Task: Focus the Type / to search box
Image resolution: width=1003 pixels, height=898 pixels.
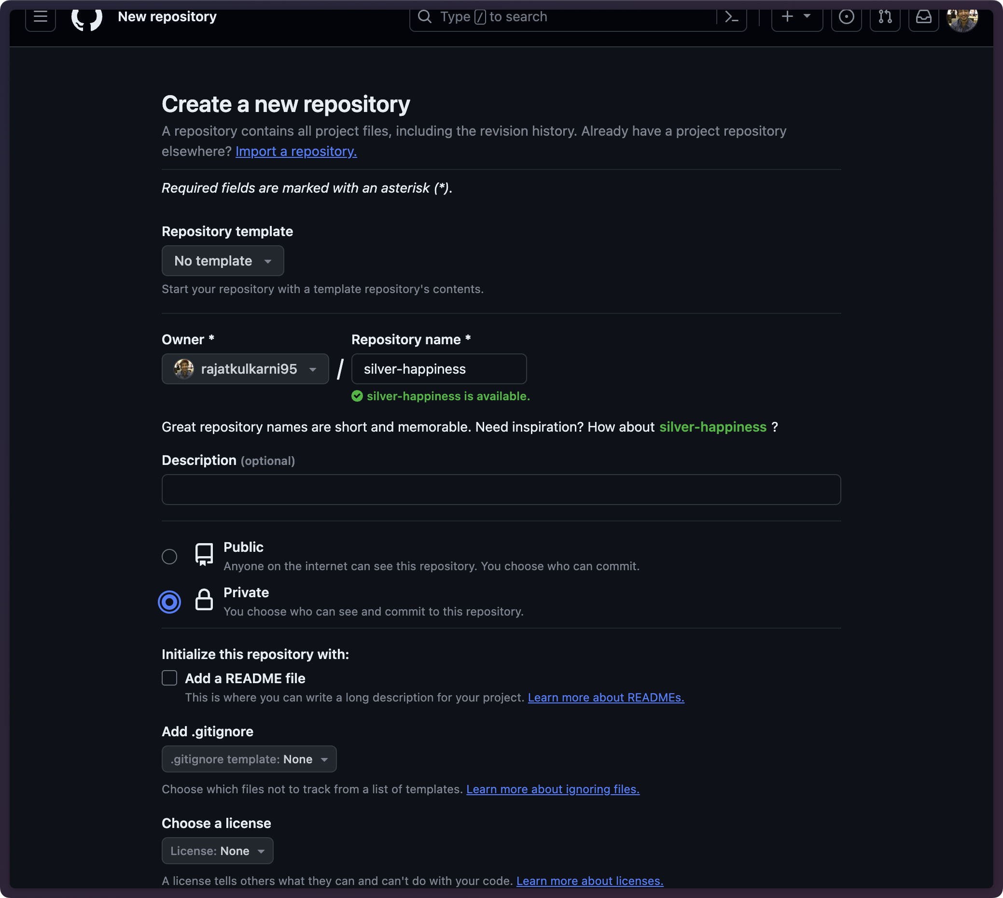Action: (562, 17)
